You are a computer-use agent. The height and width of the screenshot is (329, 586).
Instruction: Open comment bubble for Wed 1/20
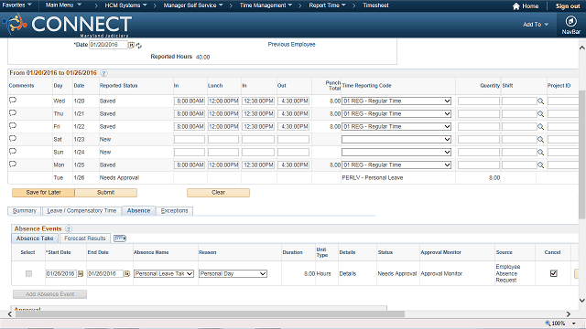(x=13, y=101)
